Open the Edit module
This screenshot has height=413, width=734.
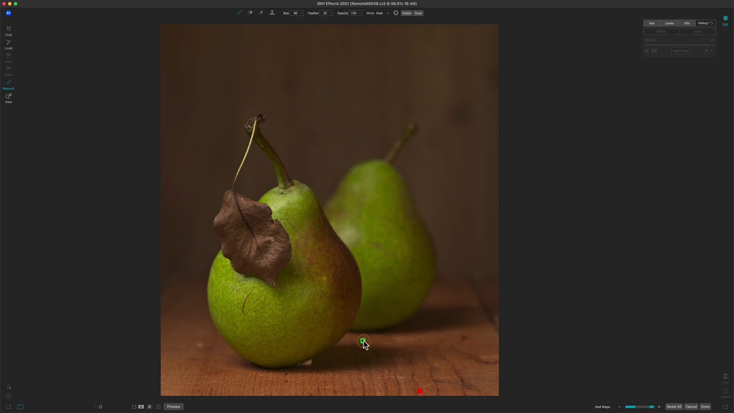[725, 20]
